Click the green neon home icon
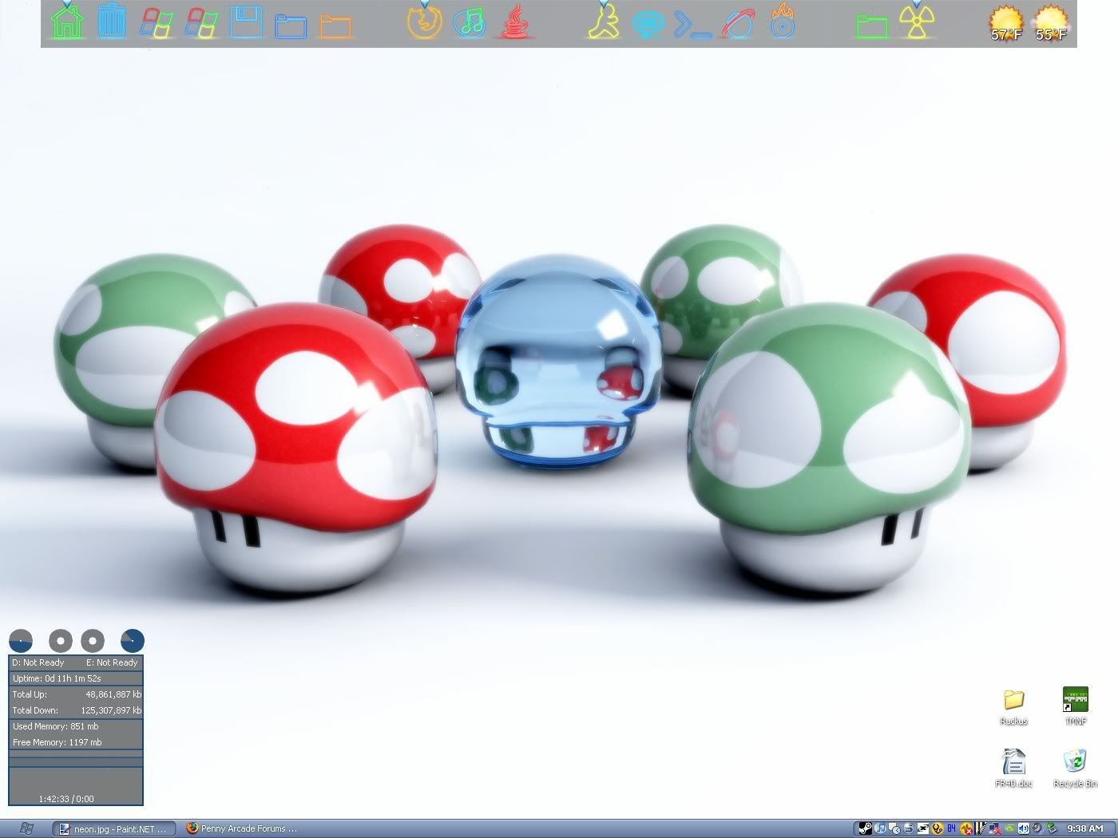The height and width of the screenshot is (838, 1118). [67, 22]
